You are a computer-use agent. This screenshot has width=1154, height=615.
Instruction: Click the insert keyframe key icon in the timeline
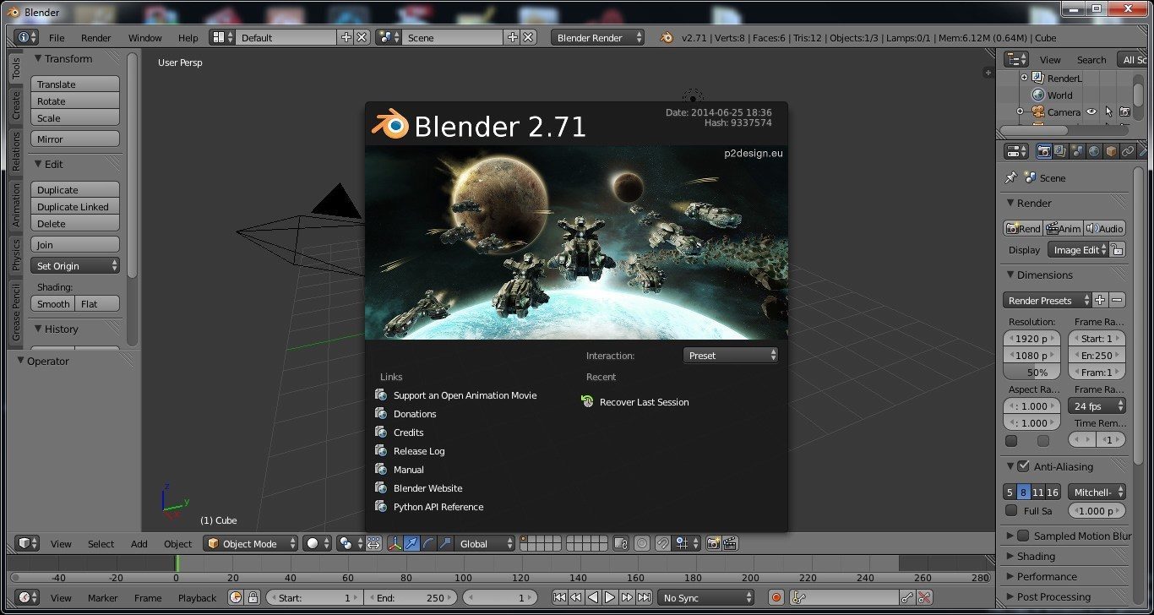(907, 597)
